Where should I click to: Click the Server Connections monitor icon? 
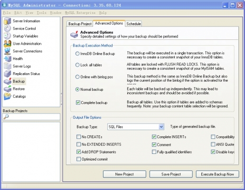pyautogui.click(x=8, y=51)
